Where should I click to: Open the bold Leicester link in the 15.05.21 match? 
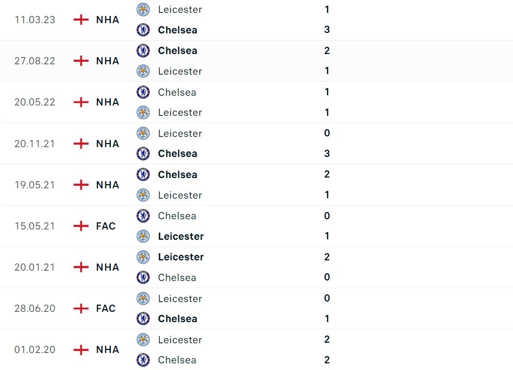point(181,236)
